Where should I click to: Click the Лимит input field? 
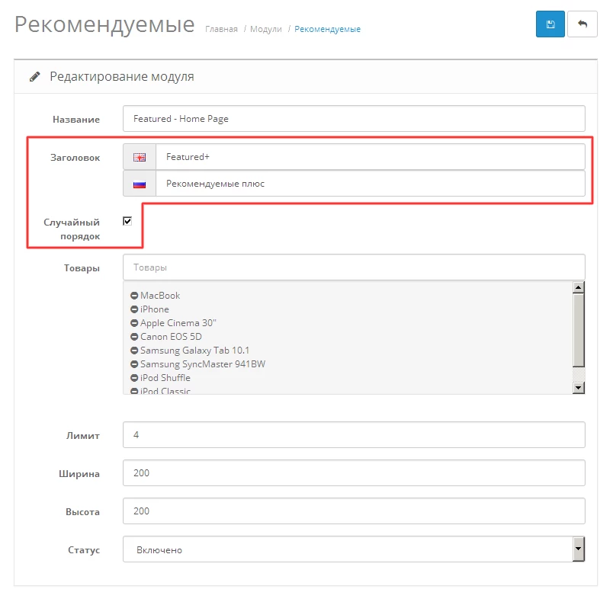click(354, 435)
